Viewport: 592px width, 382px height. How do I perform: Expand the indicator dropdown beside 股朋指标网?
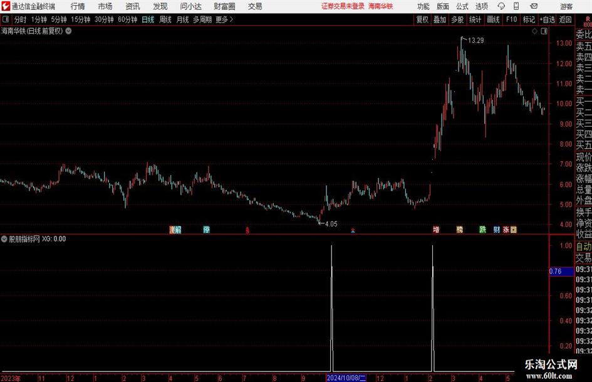(4, 239)
